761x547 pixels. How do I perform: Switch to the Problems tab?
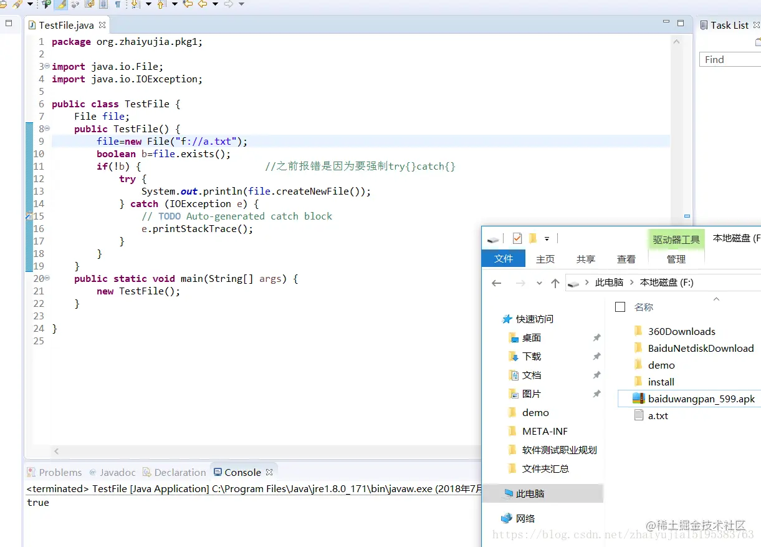54,472
